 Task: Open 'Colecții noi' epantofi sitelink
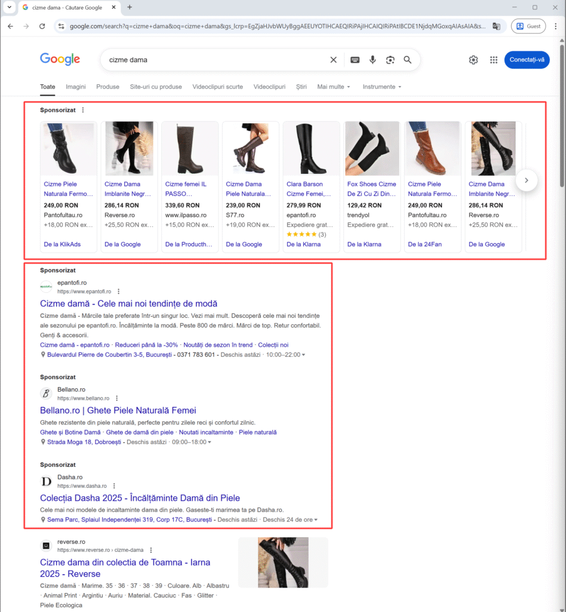pyautogui.click(x=273, y=345)
